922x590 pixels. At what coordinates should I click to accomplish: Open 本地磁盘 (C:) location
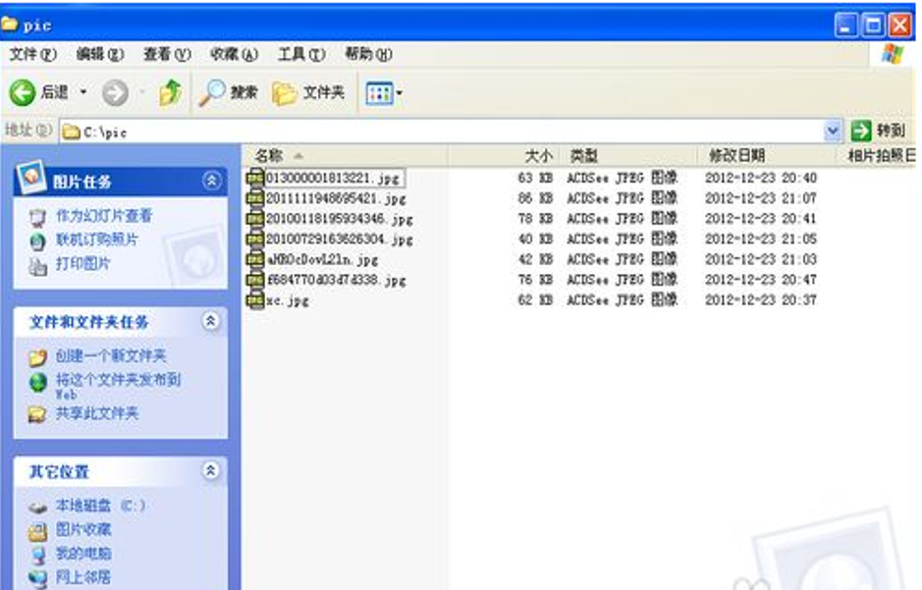coord(100,506)
